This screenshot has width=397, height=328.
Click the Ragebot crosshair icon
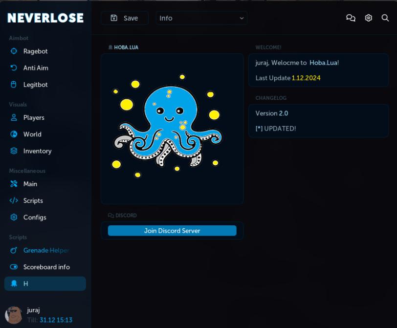14,51
